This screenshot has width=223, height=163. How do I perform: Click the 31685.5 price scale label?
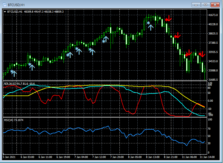click(213, 80)
